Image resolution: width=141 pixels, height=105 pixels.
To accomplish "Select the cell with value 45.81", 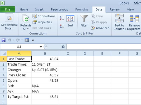I will (45, 97).
